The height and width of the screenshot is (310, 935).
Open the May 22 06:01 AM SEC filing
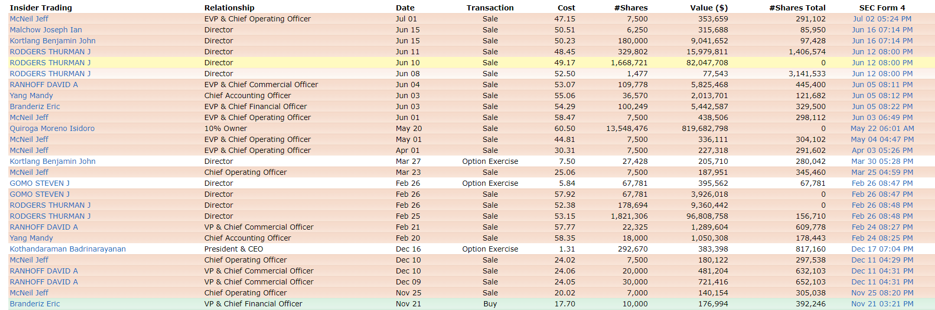(882, 128)
